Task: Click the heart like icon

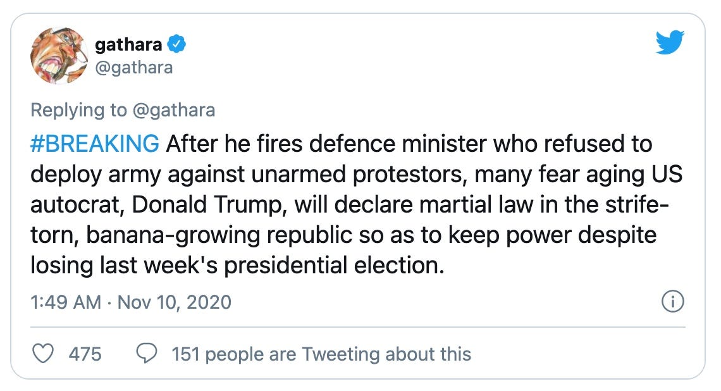Action: coord(43,354)
